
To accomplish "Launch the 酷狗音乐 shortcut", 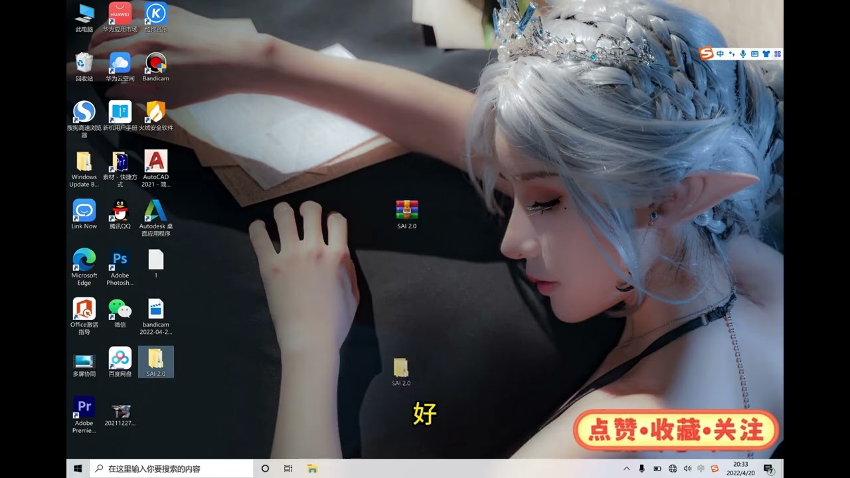I will pos(156,18).
